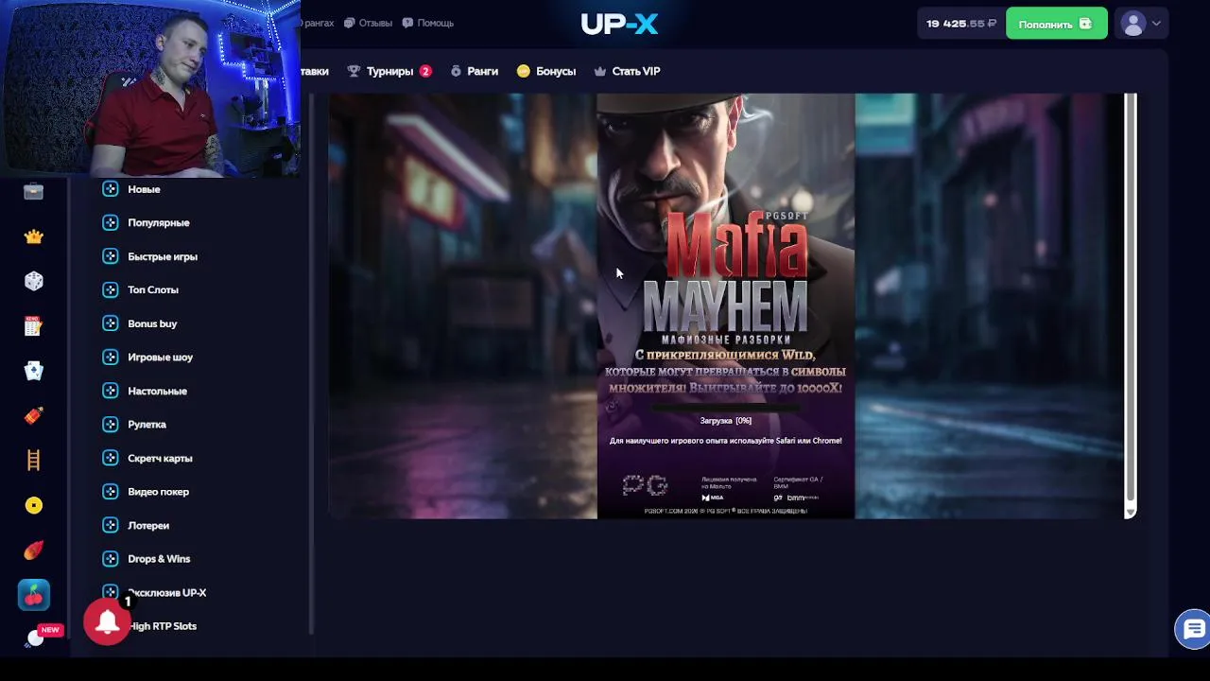1210x681 pixels.
Task: Click the user avatar icon
Action: point(1132,24)
